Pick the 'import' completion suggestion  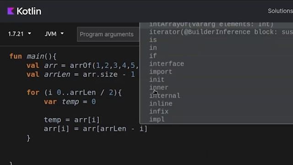(x=217, y=71)
